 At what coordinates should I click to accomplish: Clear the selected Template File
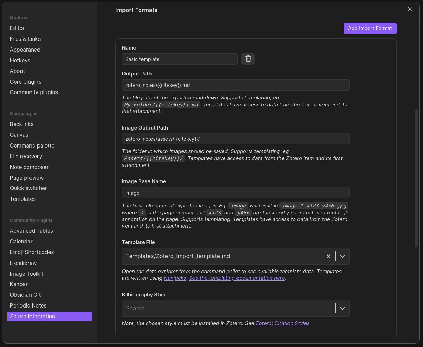pos(328,256)
